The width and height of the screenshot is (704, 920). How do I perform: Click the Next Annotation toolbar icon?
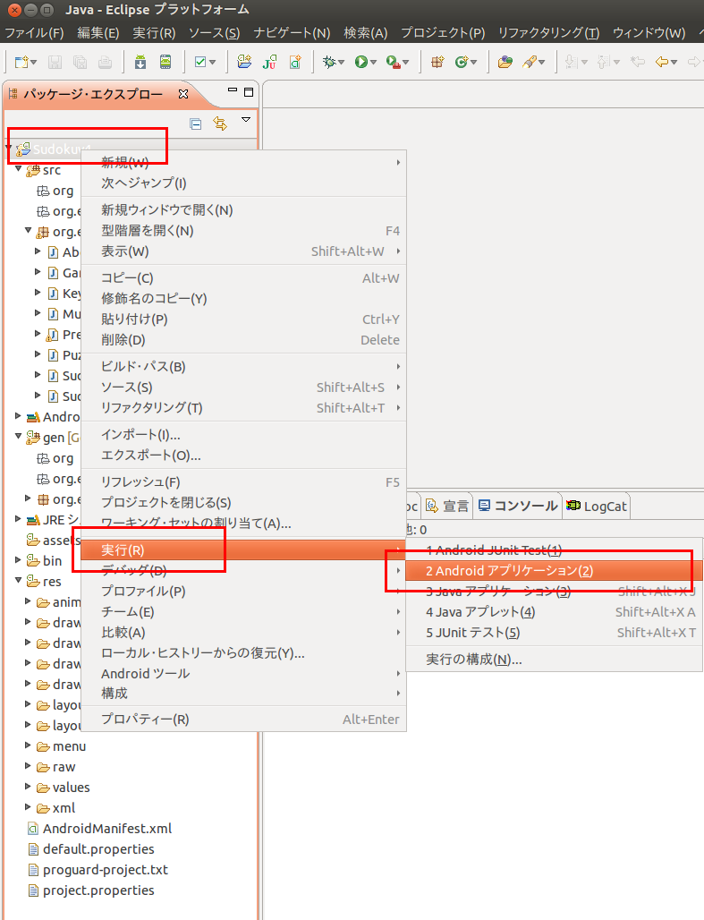coord(570,62)
